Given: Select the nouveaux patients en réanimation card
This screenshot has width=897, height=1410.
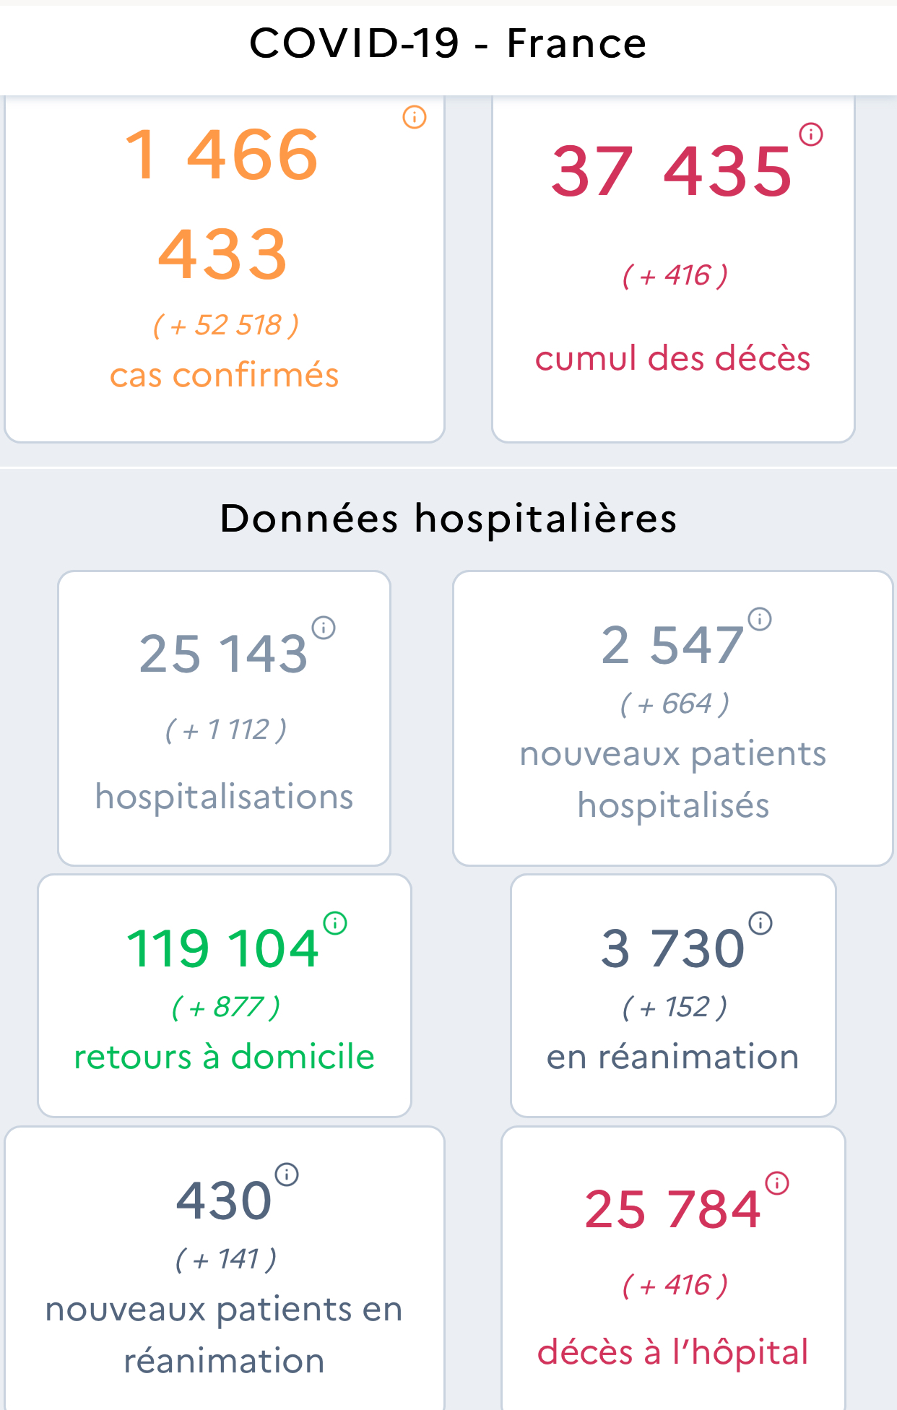Looking at the screenshot, I should point(225,1268).
